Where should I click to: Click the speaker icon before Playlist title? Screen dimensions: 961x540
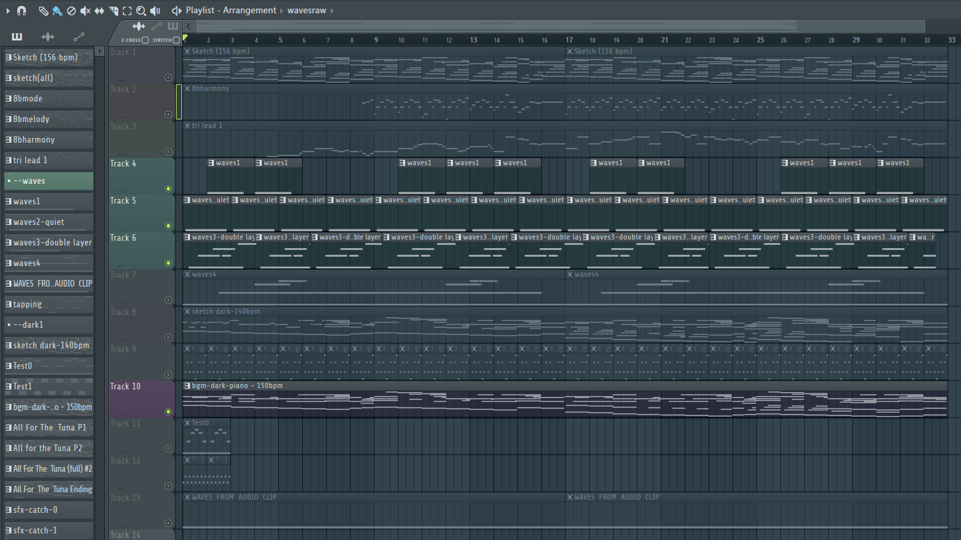(x=177, y=11)
